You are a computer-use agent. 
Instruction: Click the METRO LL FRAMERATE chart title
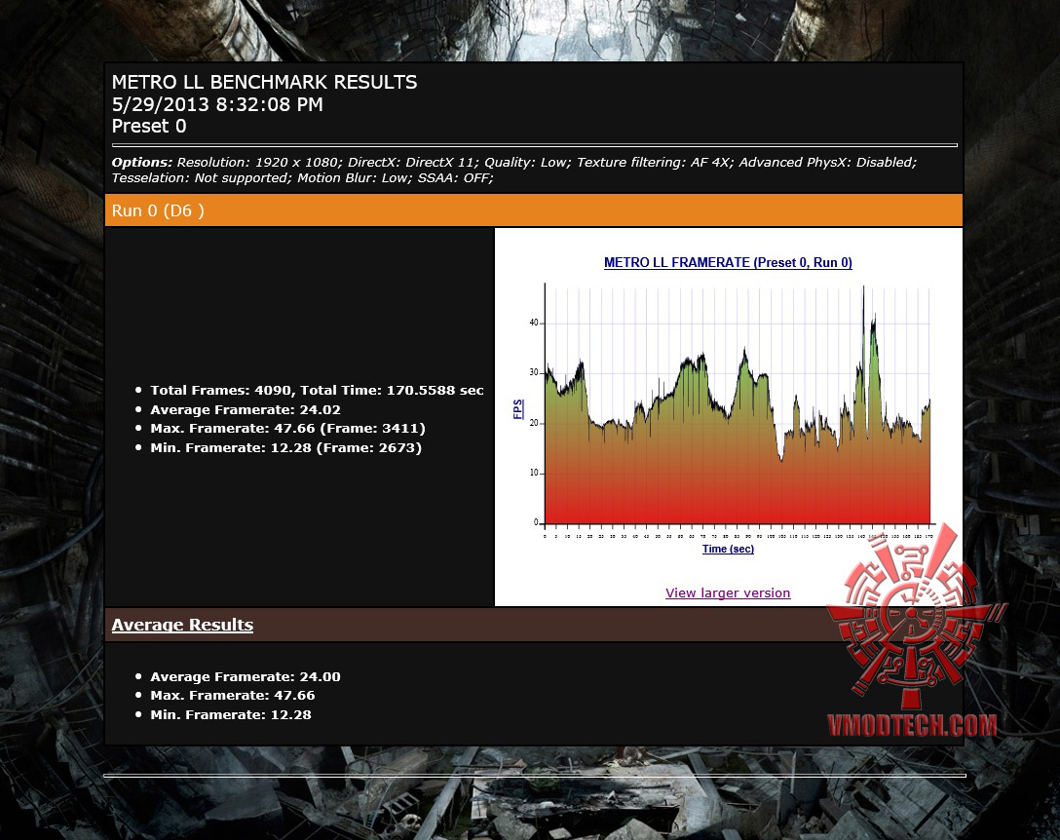pos(728,262)
